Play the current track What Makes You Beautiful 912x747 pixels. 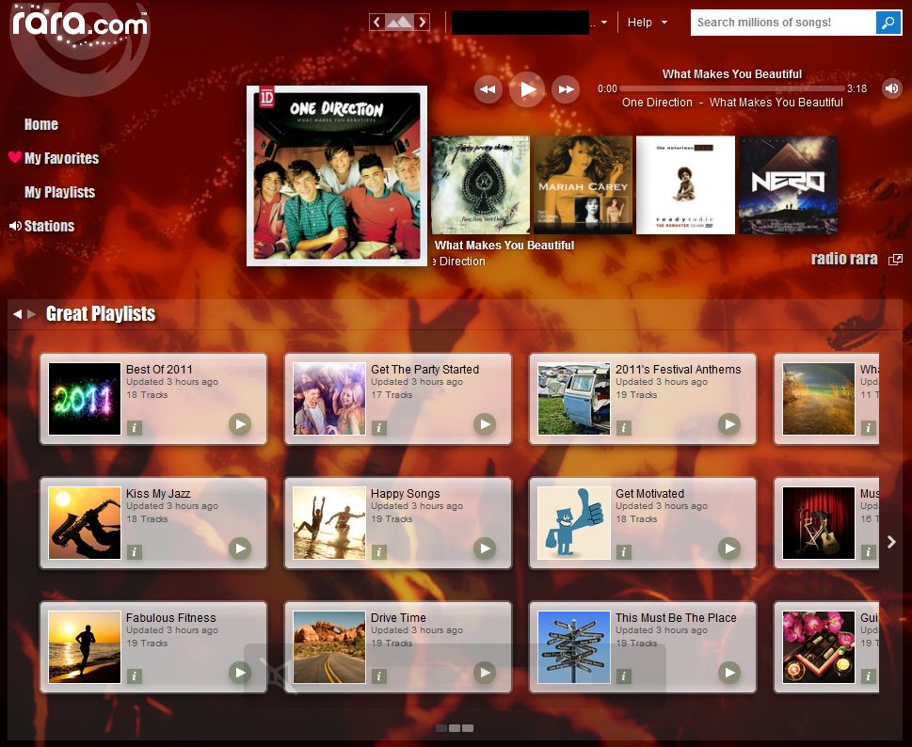click(x=527, y=89)
